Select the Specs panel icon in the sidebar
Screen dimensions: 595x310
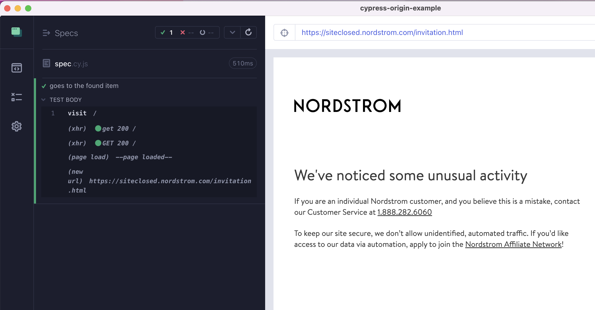tap(16, 68)
